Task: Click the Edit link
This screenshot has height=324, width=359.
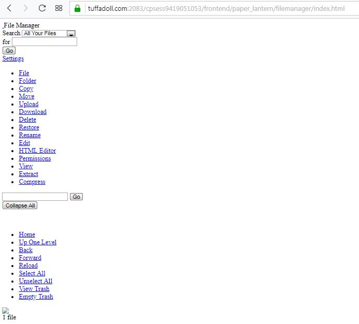Action: (x=24, y=143)
